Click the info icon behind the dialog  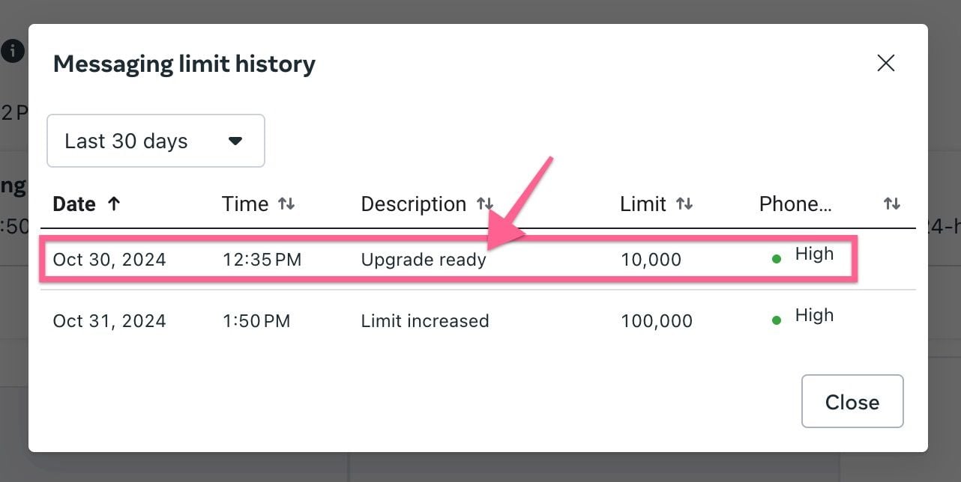click(12, 51)
